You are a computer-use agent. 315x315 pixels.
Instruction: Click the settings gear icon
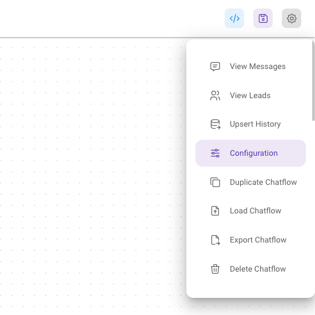click(292, 18)
